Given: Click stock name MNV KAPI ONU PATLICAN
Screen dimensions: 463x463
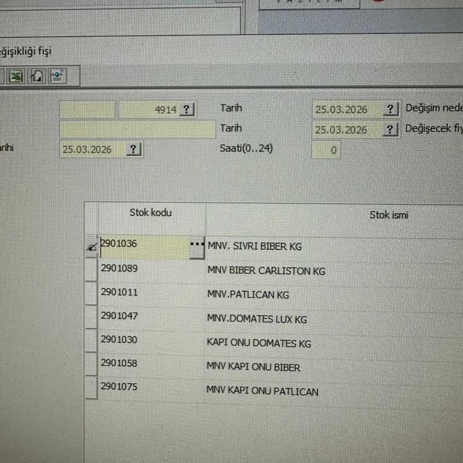Looking at the screenshot, I should 262,391.
